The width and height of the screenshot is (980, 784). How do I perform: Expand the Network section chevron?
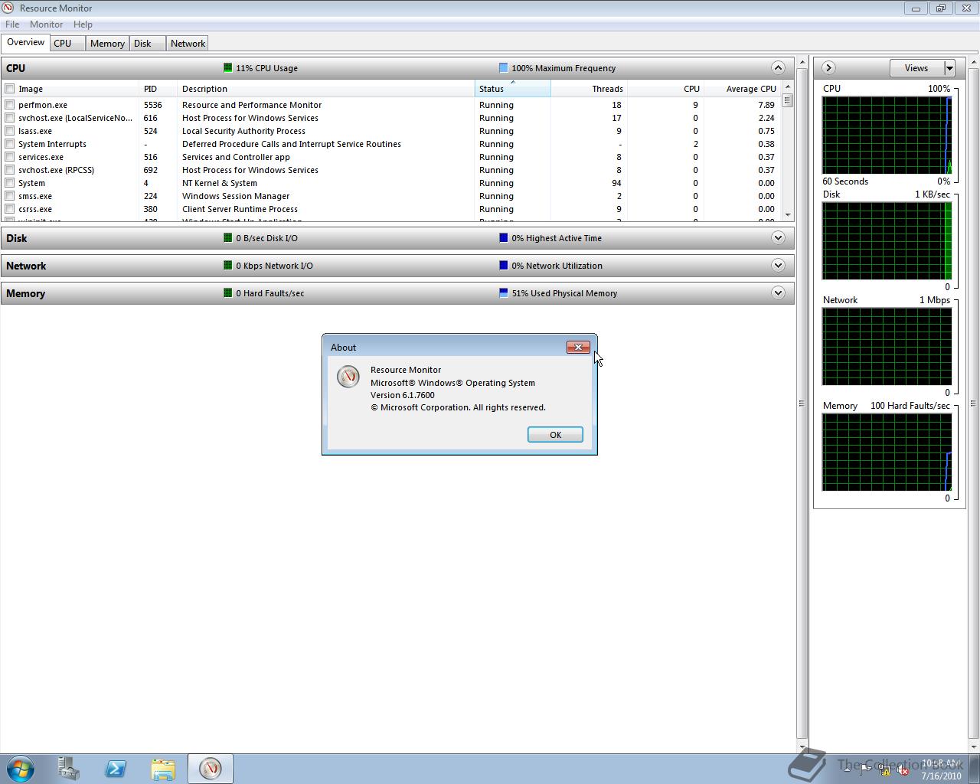click(x=778, y=265)
